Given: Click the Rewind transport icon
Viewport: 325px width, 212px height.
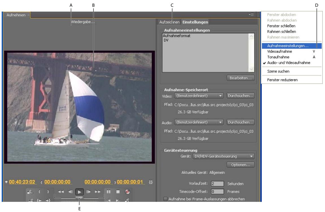Looking at the screenshot, I should pos(61,192).
